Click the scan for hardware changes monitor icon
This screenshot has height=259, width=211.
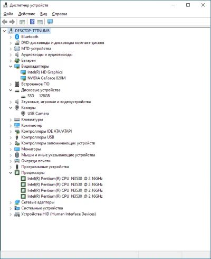point(50,22)
